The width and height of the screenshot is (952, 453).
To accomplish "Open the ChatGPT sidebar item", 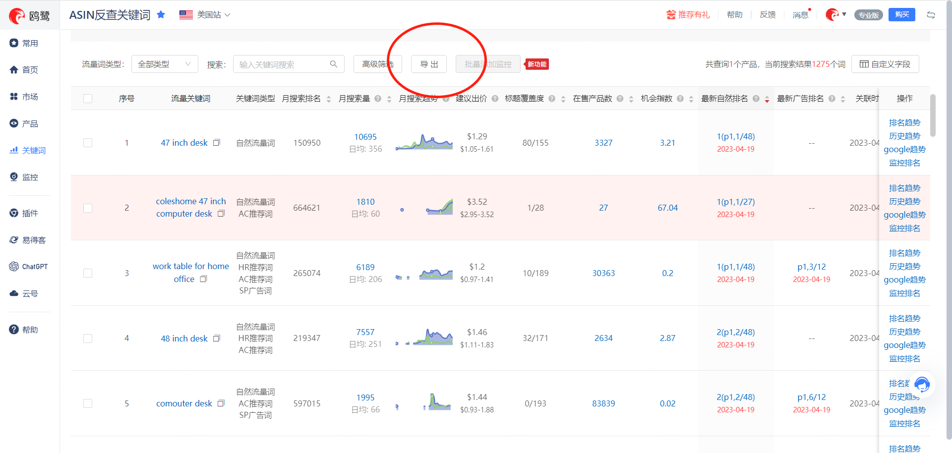I will tap(30, 267).
